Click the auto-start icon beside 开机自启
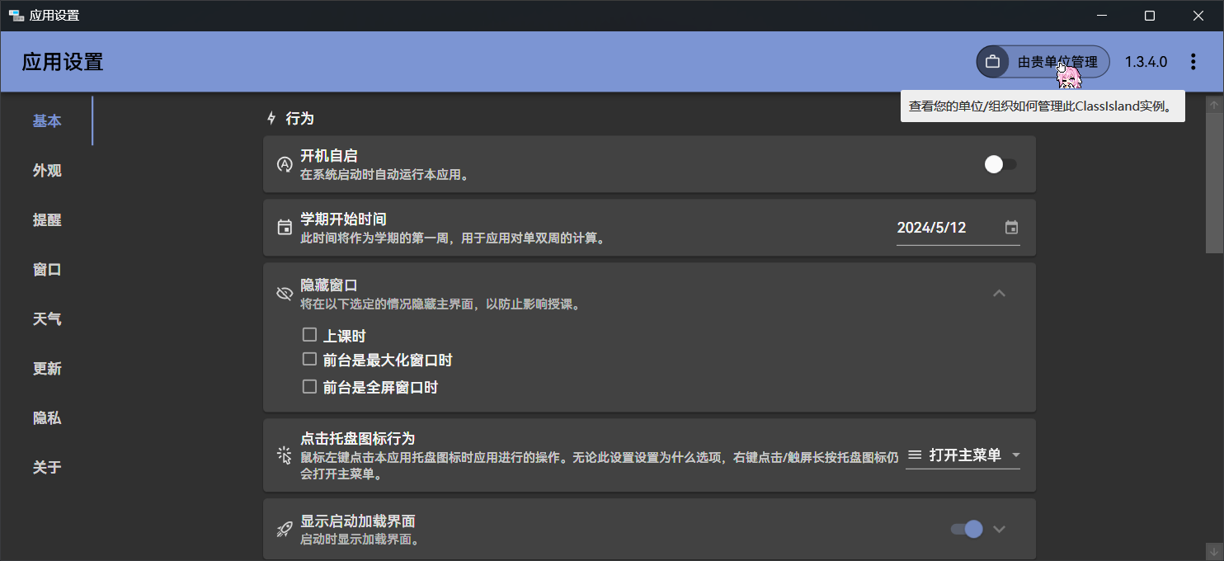 click(x=285, y=164)
